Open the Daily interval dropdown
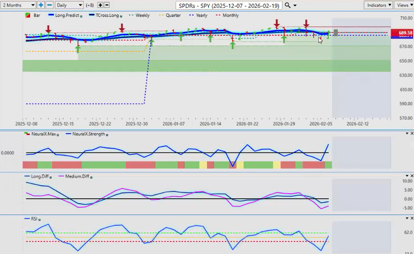The height and width of the screenshot is (254, 414). coord(69,5)
